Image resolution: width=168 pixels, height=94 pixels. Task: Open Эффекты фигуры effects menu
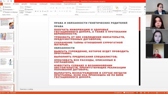click(x=135, y=12)
